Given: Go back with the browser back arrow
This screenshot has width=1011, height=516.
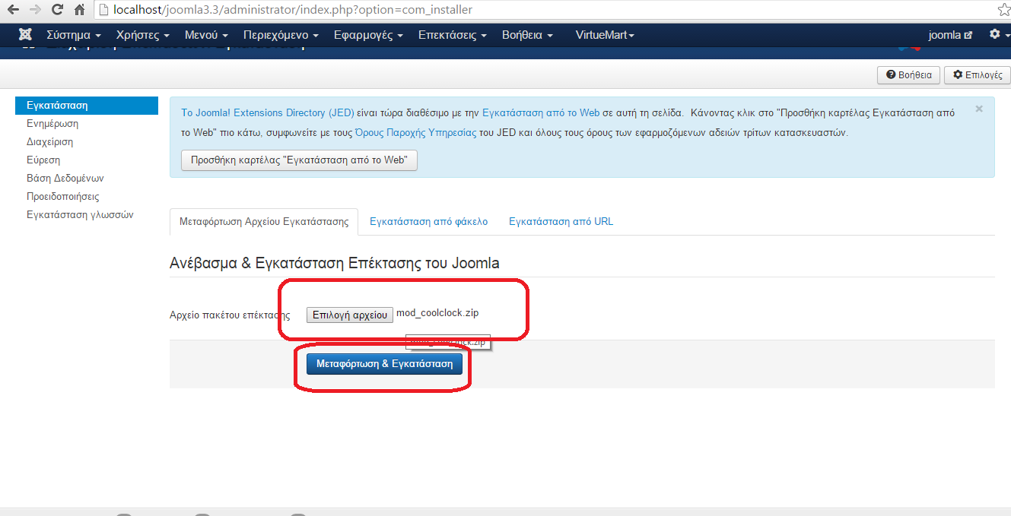Looking at the screenshot, I should click(x=13, y=11).
